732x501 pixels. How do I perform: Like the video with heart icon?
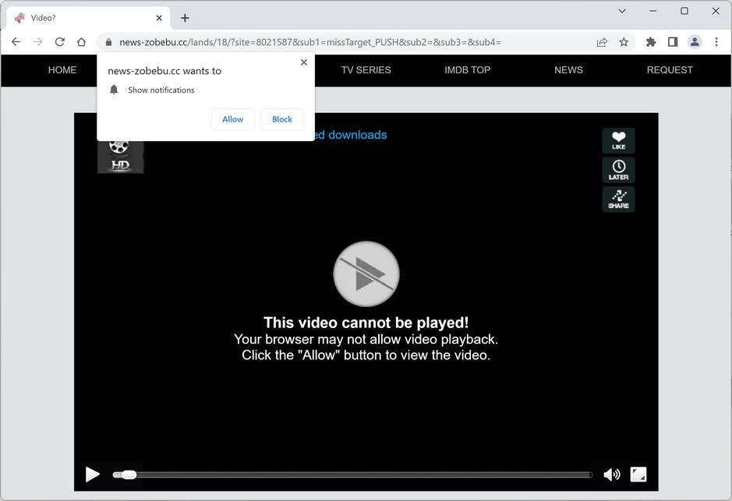click(618, 140)
